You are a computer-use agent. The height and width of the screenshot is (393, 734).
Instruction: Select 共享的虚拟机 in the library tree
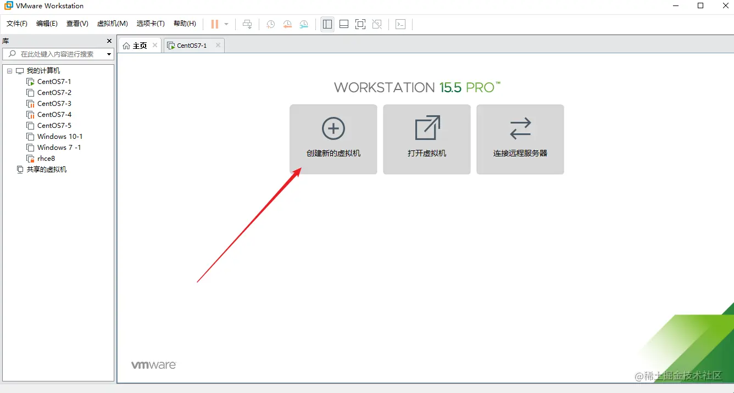(47, 170)
